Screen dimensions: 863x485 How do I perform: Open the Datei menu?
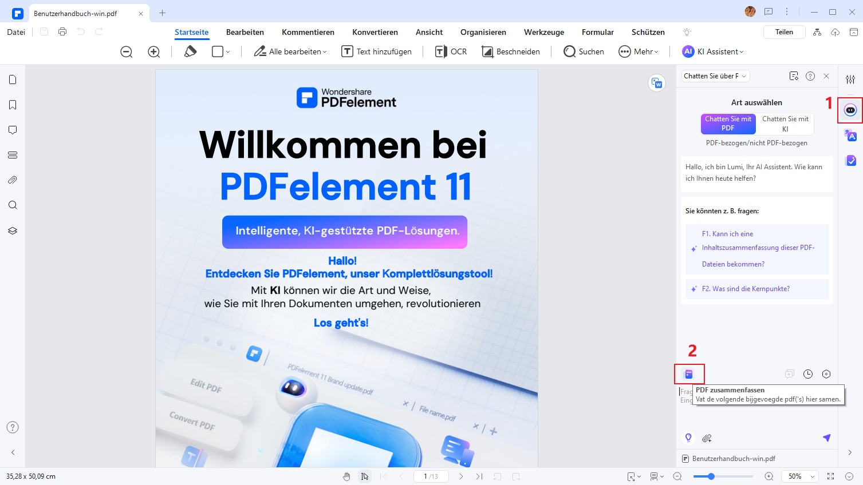pyautogui.click(x=16, y=32)
